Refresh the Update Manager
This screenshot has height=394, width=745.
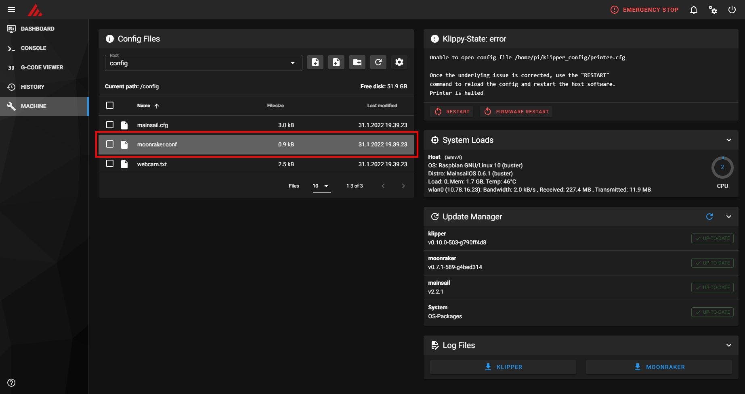coord(709,217)
